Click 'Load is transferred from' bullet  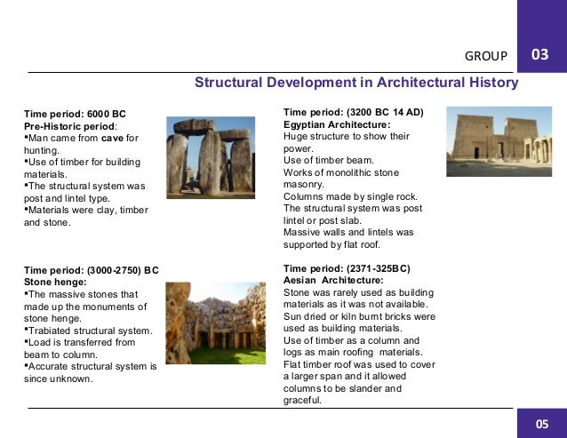[x=80, y=342]
